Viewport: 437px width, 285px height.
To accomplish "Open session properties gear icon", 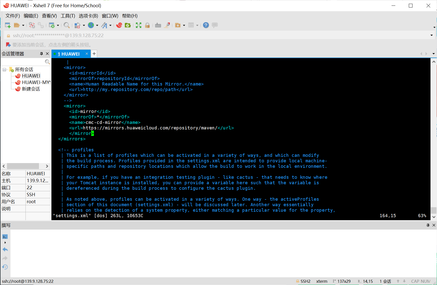I will pos(52,25).
